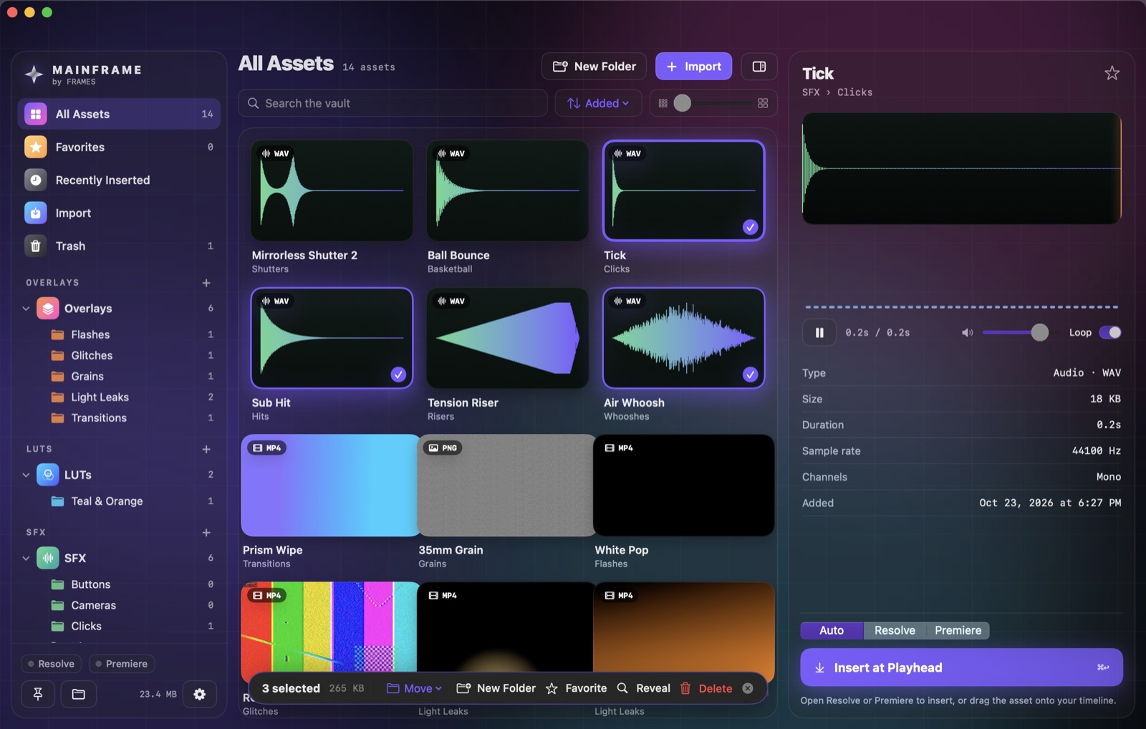Deselect the Sub Hit asset checkmark
1146x729 pixels.
(x=398, y=375)
